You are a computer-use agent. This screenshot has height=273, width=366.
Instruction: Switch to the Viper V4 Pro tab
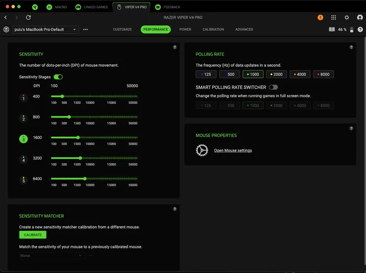[132, 7]
